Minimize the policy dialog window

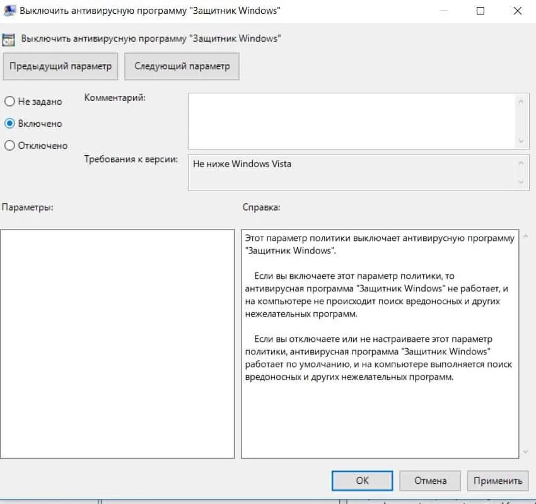[x=443, y=11]
